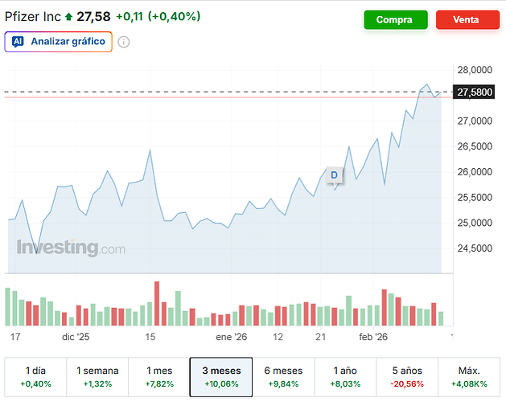The image size is (506, 402).
Task: Click the Pfizer Inc title text
Action: pos(32,17)
